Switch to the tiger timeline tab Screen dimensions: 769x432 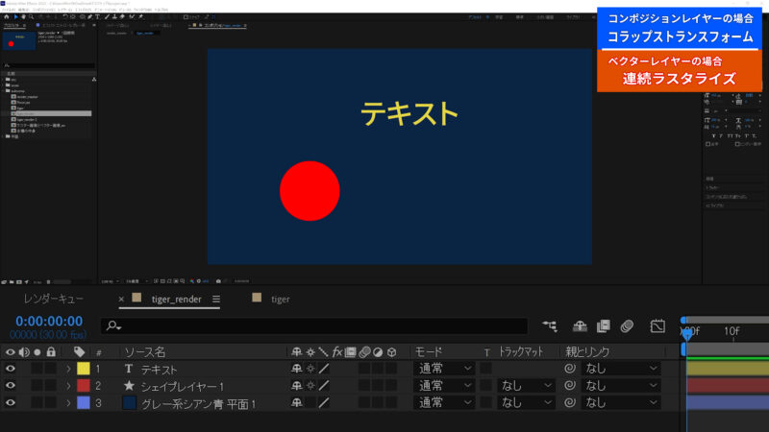point(280,300)
